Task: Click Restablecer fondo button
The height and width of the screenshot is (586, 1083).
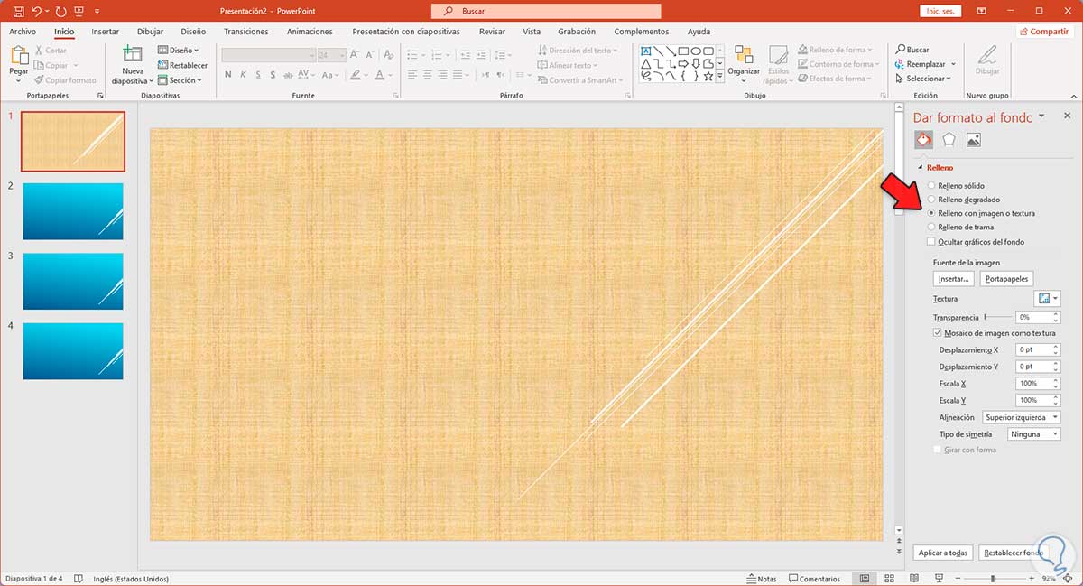Action: 1013,553
